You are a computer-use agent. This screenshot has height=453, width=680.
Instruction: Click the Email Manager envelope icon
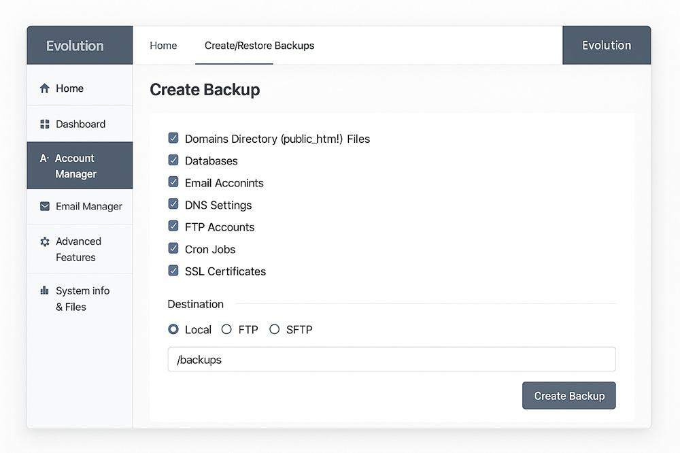pyautogui.click(x=45, y=206)
